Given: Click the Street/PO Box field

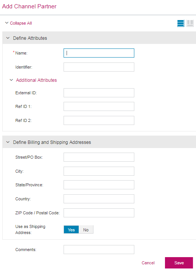Looking at the screenshot, I should click(99, 157).
